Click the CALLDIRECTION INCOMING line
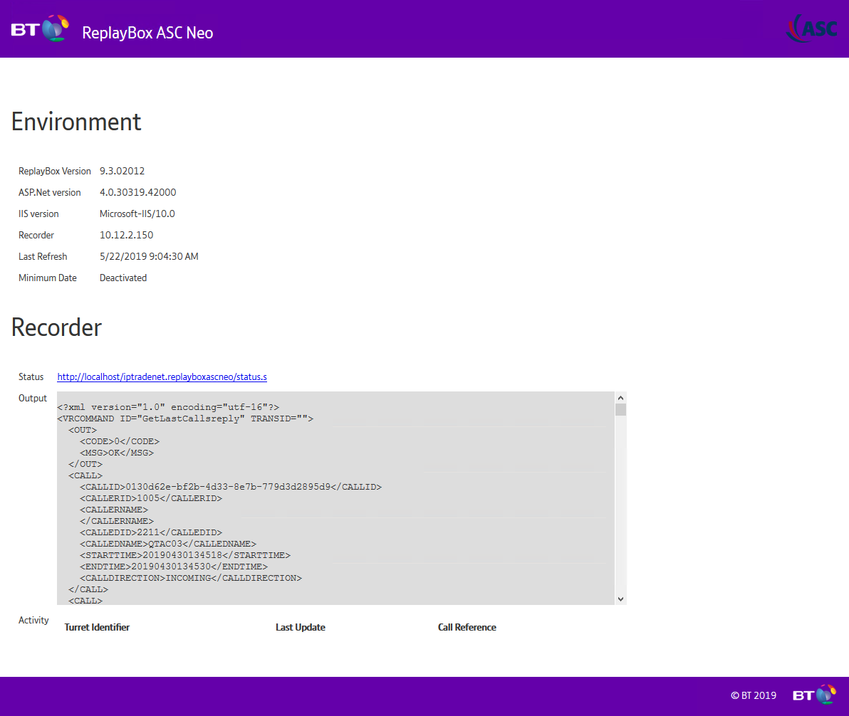849x716 pixels. [191, 578]
